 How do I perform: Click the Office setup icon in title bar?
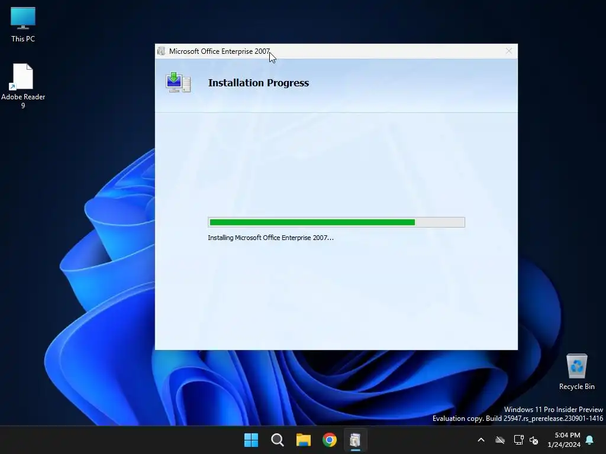click(161, 51)
